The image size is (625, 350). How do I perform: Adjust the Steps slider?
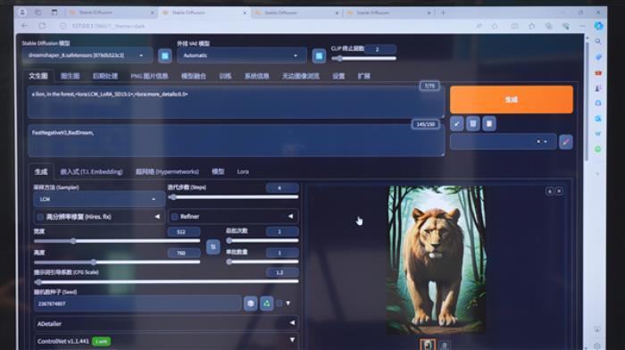pyautogui.click(x=233, y=197)
